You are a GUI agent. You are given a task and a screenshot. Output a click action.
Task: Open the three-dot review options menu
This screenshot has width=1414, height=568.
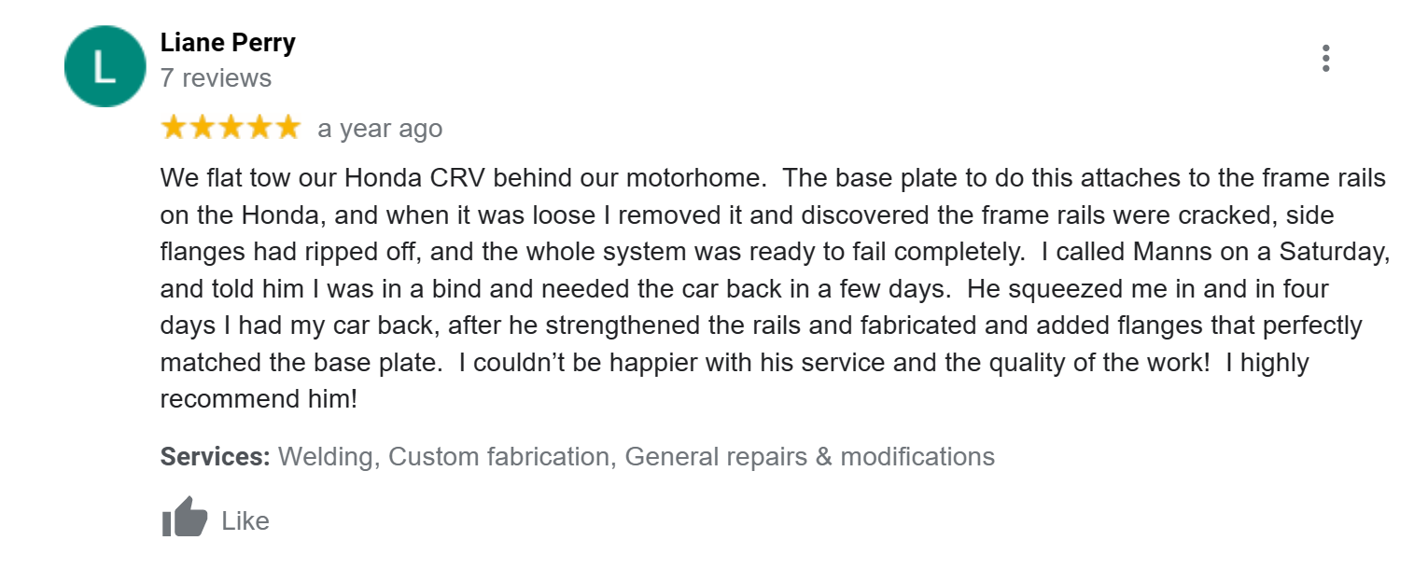pos(1325,59)
